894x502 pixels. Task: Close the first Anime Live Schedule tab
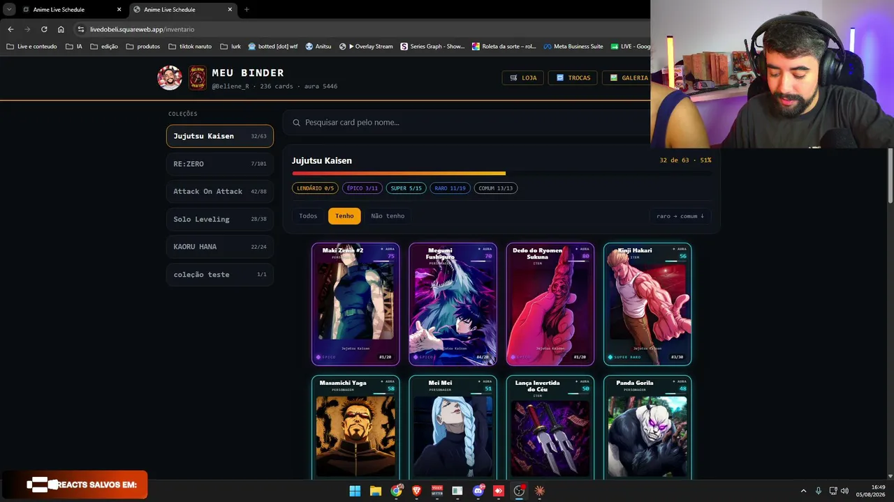pos(119,10)
